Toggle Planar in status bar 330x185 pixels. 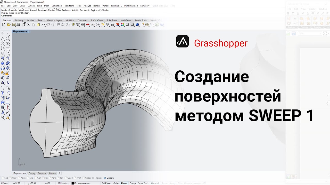[124, 183]
